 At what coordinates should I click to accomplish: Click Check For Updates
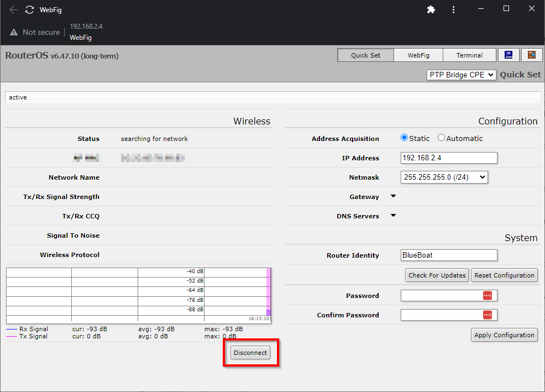tap(437, 275)
